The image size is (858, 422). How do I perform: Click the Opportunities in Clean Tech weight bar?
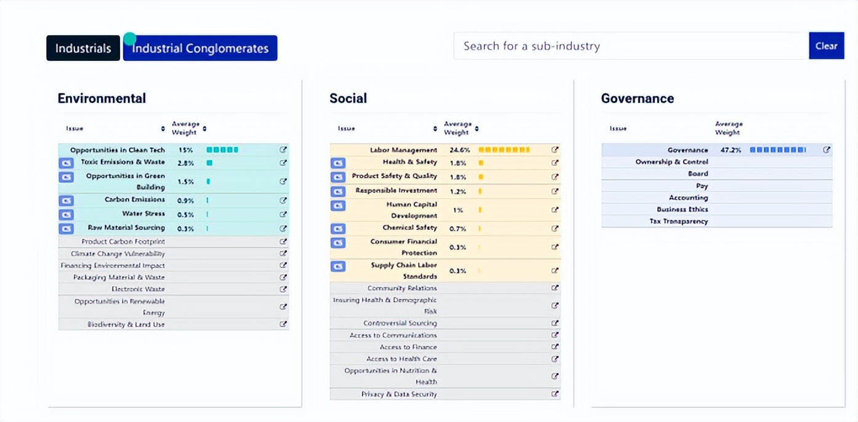222,149
